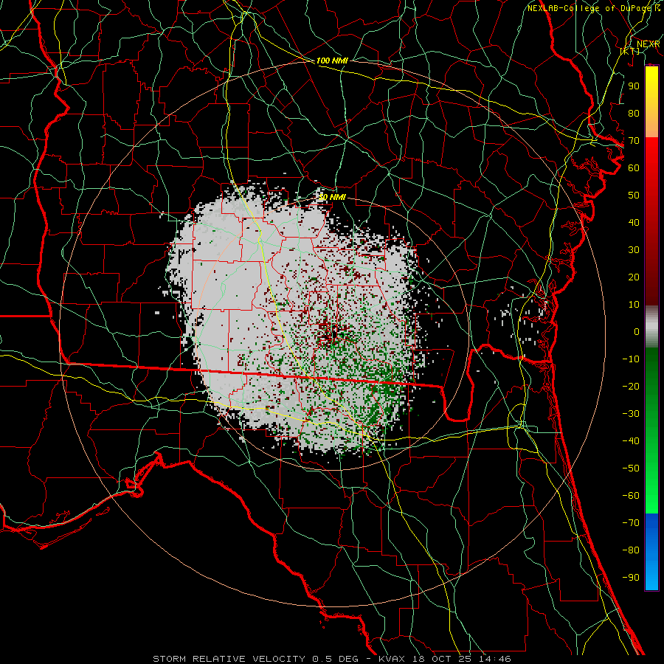Click the blue bottom segment of the color bar
The image size is (664, 664).
click(x=651, y=552)
